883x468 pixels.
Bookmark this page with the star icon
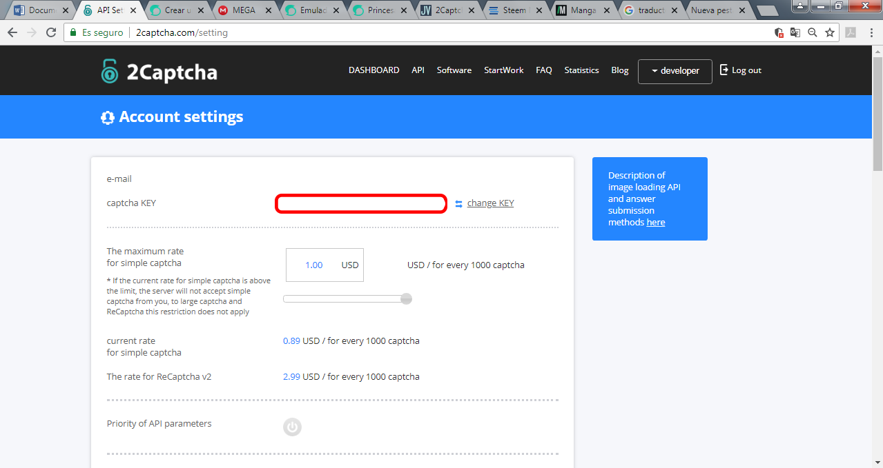[830, 32]
